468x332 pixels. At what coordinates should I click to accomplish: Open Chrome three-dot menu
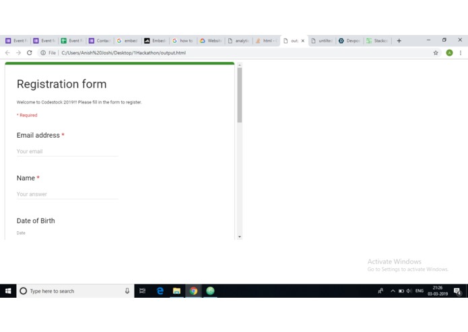(x=461, y=52)
